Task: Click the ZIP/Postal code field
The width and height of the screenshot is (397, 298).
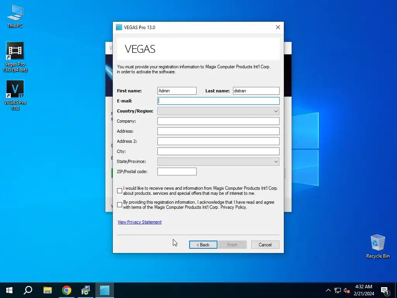Action: coord(177,172)
